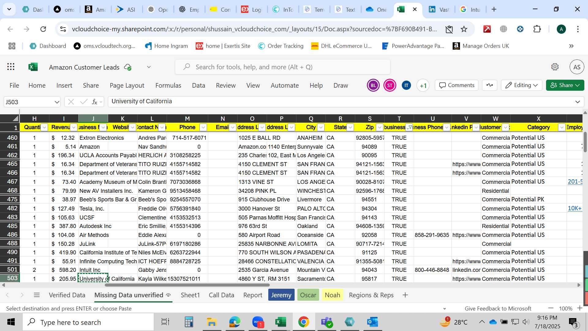
Task: Click Give Feedback to Microsoft
Action: [498, 309]
